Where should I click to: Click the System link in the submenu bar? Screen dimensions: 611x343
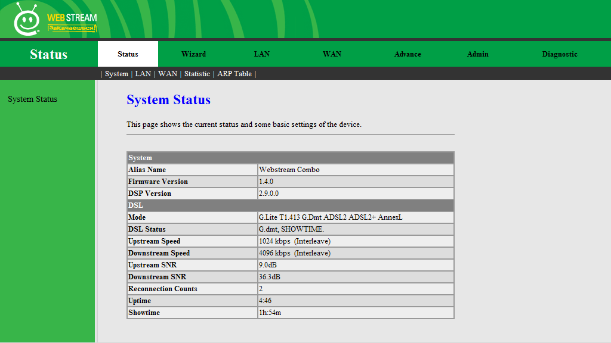pos(116,74)
